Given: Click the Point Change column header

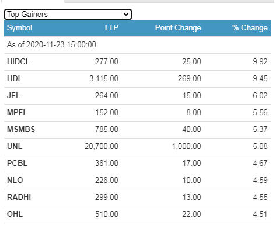Looking at the screenshot, I should tap(178, 28).
